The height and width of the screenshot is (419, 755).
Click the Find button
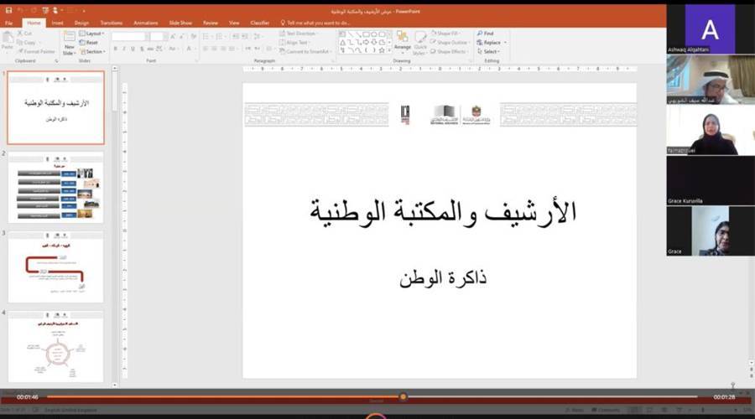click(486, 34)
